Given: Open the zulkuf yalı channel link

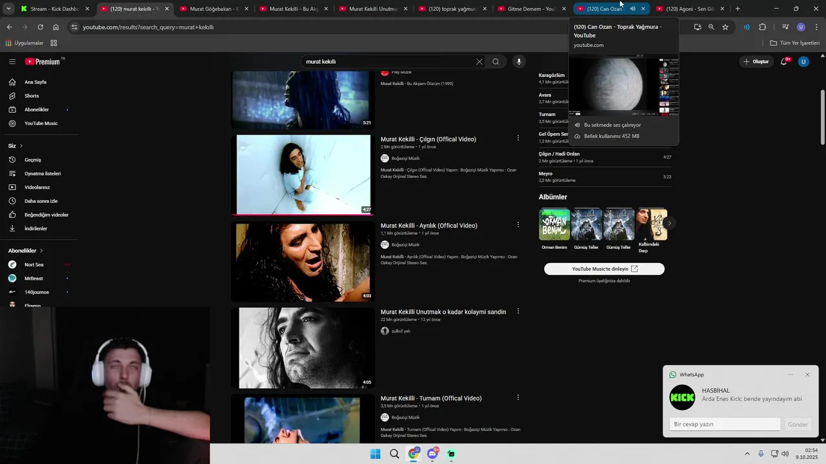Looking at the screenshot, I should coord(396,331).
